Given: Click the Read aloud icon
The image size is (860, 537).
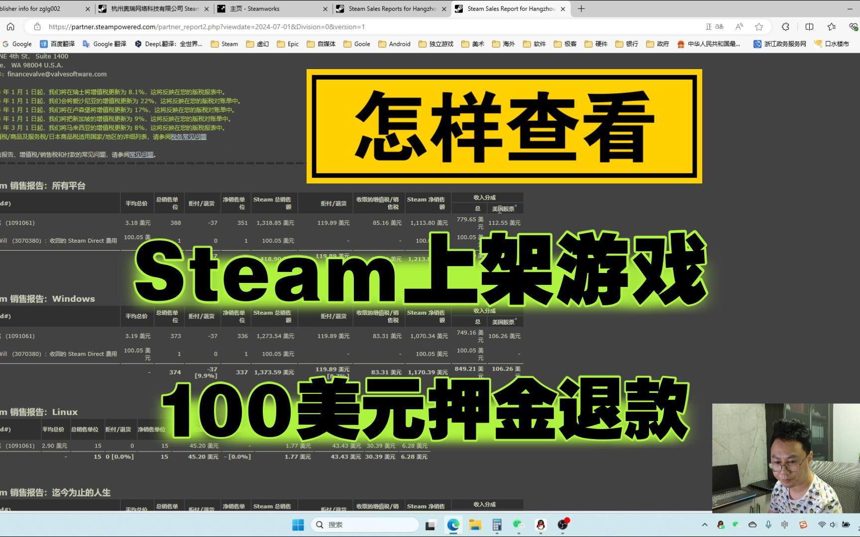Looking at the screenshot, I should click(739, 27).
